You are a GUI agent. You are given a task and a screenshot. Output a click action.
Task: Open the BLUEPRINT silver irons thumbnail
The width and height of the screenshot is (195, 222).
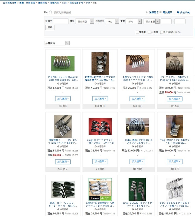pyautogui.click(x=175, y=189)
